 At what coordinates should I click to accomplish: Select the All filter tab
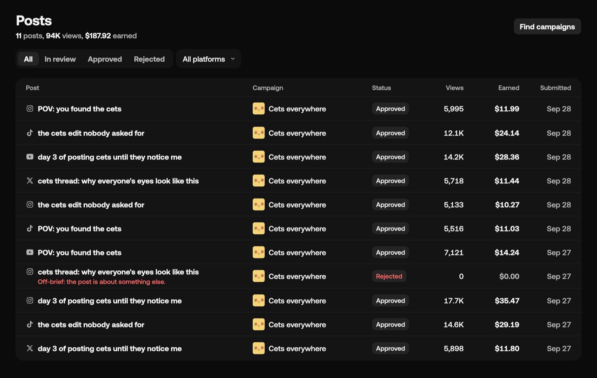28,59
